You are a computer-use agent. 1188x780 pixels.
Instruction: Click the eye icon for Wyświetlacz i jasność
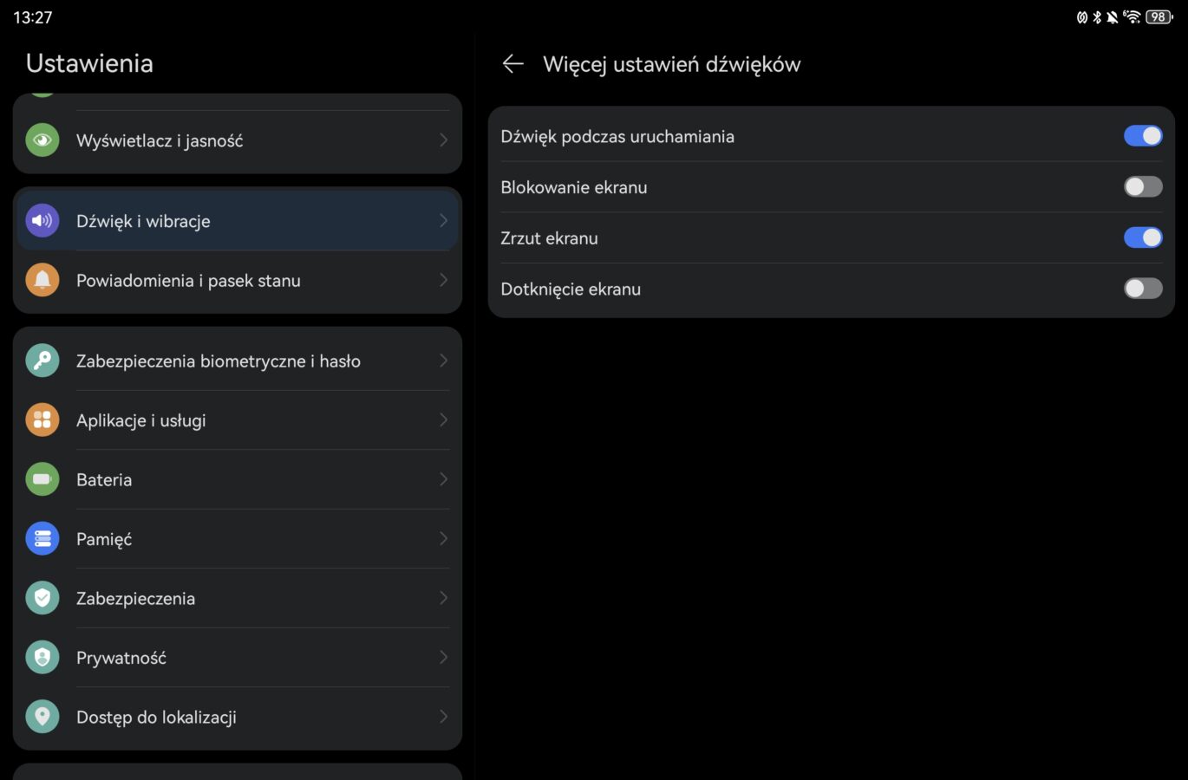(42, 140)
